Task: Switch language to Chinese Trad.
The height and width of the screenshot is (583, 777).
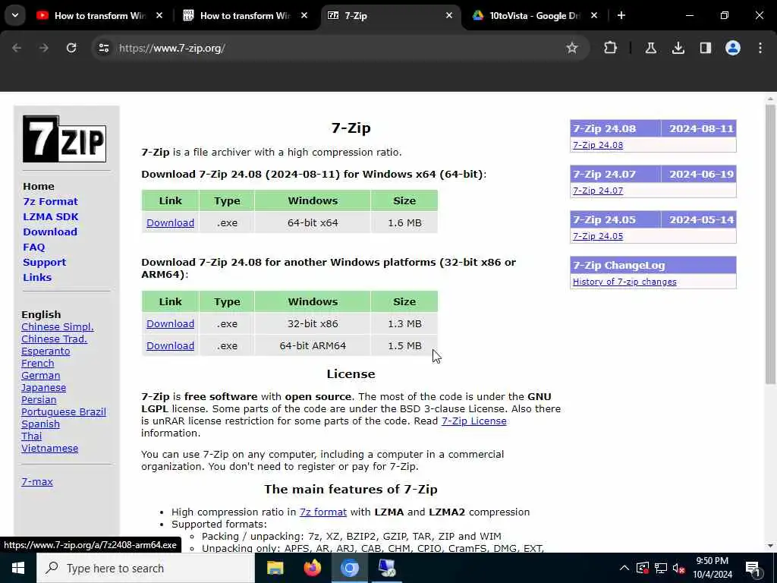Action: [54, 339]
